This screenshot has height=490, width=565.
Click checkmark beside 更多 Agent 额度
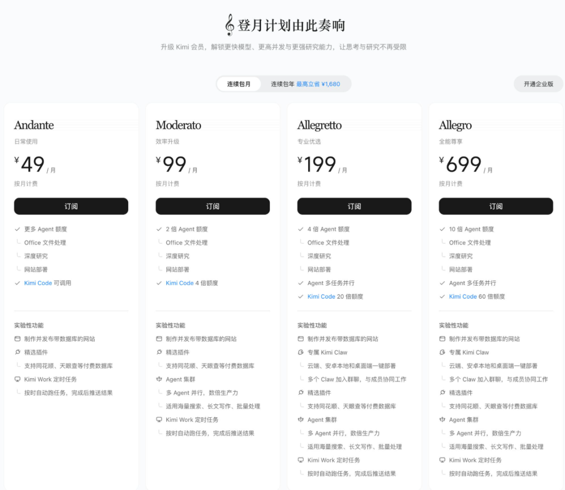click(x=17, y=229)
